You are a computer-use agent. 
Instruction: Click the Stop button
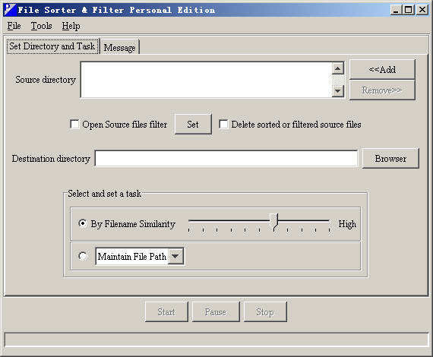(265, 312)
